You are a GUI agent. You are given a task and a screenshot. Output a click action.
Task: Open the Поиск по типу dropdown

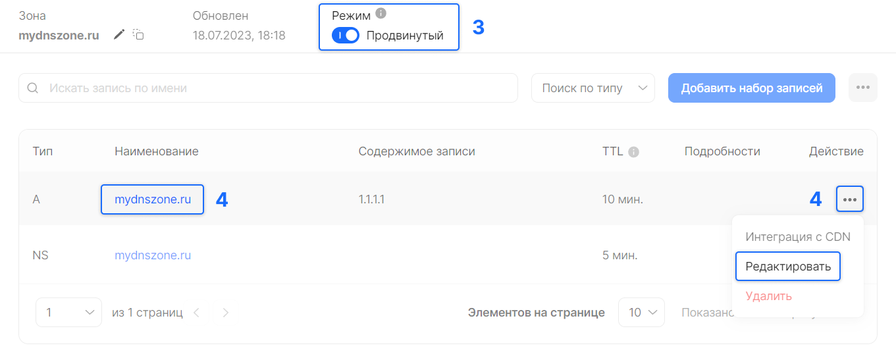(593, 88)
